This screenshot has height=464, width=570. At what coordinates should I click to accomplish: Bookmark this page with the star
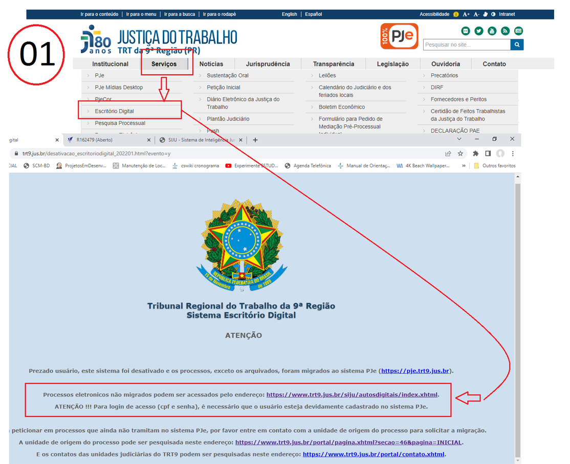coord(460,154)
